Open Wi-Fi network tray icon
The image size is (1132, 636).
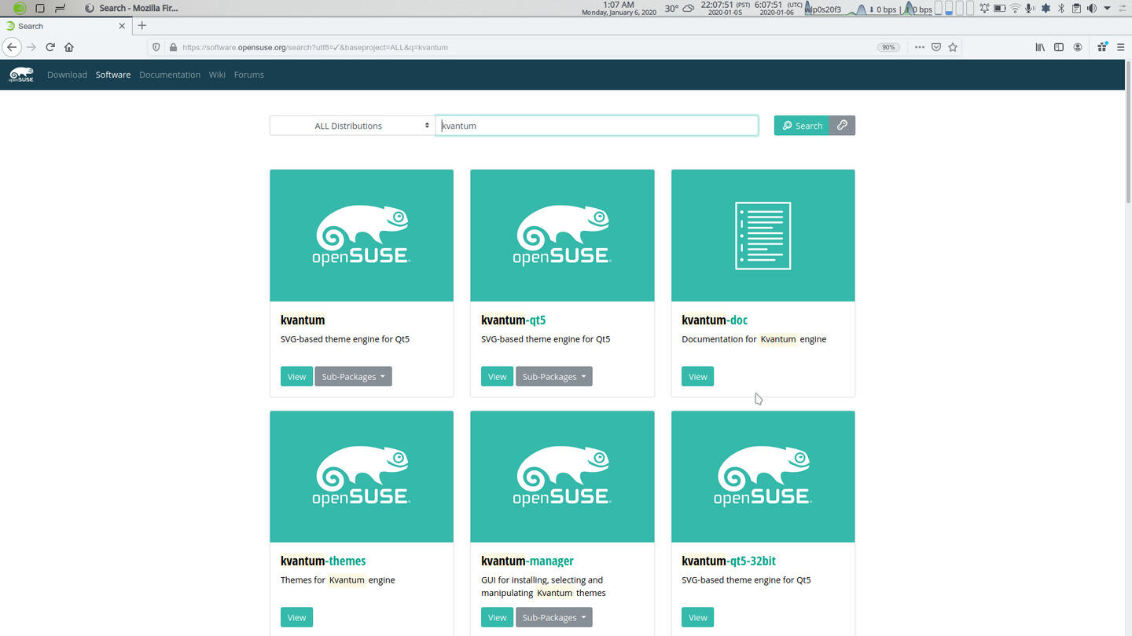1015,9
